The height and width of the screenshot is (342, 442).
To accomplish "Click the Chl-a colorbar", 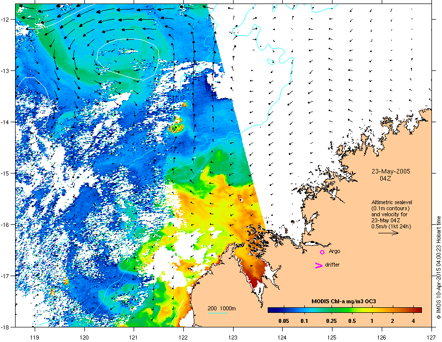I will pos(345,310).
